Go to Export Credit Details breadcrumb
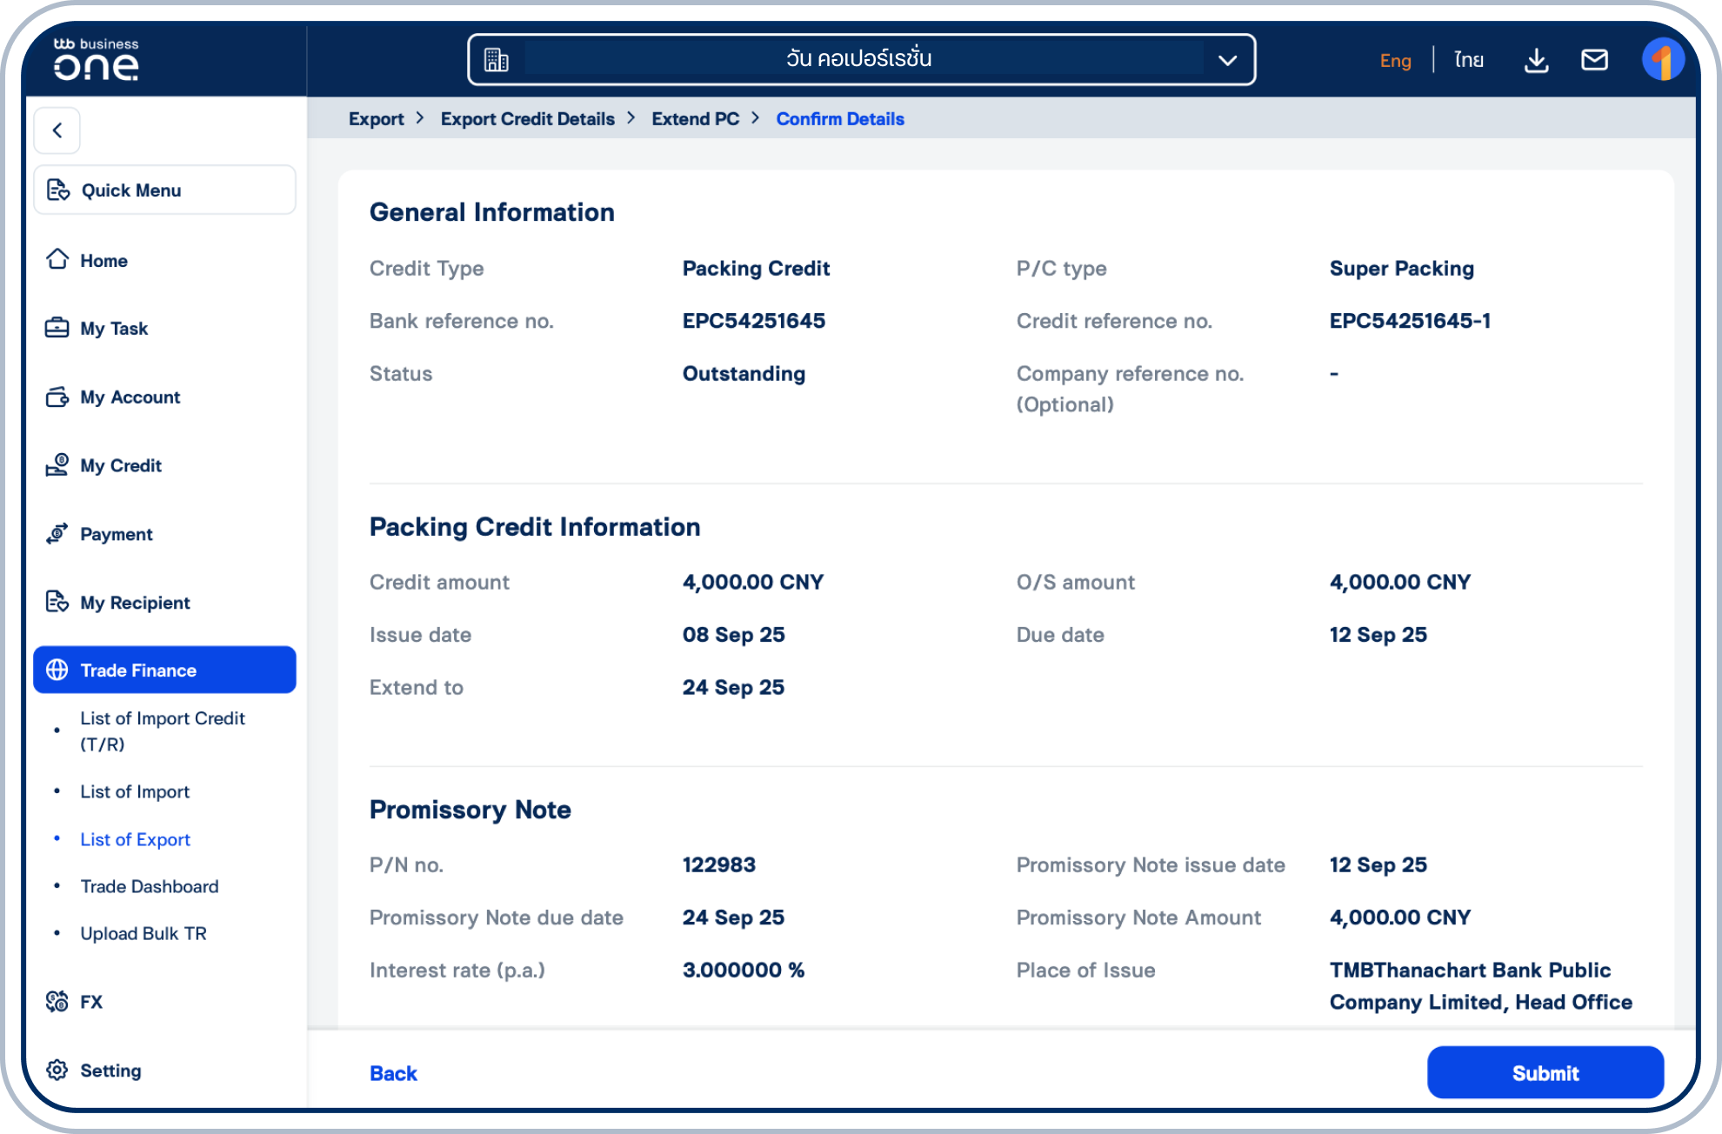This screenshot has width=1722, height=1134. (527, 119)
